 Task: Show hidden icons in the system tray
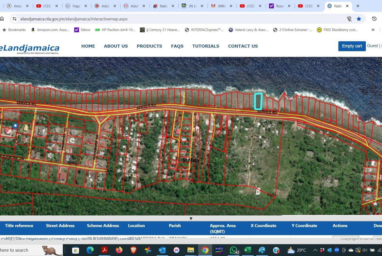pyautogui.click(x=315, y=250)
